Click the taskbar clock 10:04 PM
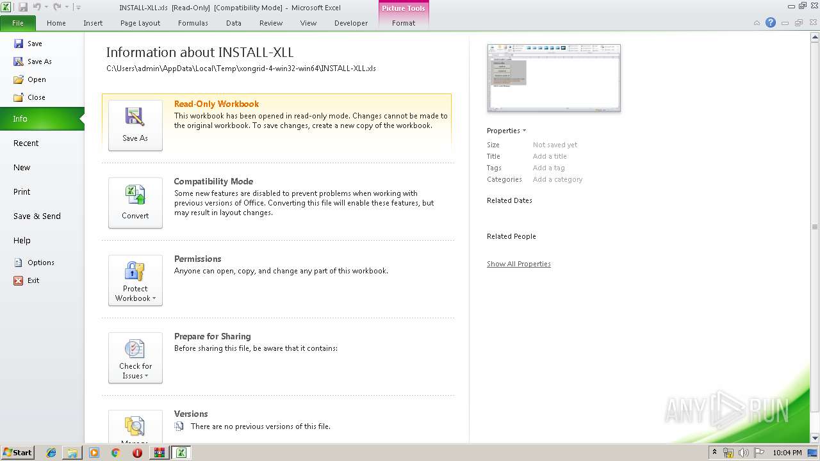The image size is (820, 461). (787, 453)
